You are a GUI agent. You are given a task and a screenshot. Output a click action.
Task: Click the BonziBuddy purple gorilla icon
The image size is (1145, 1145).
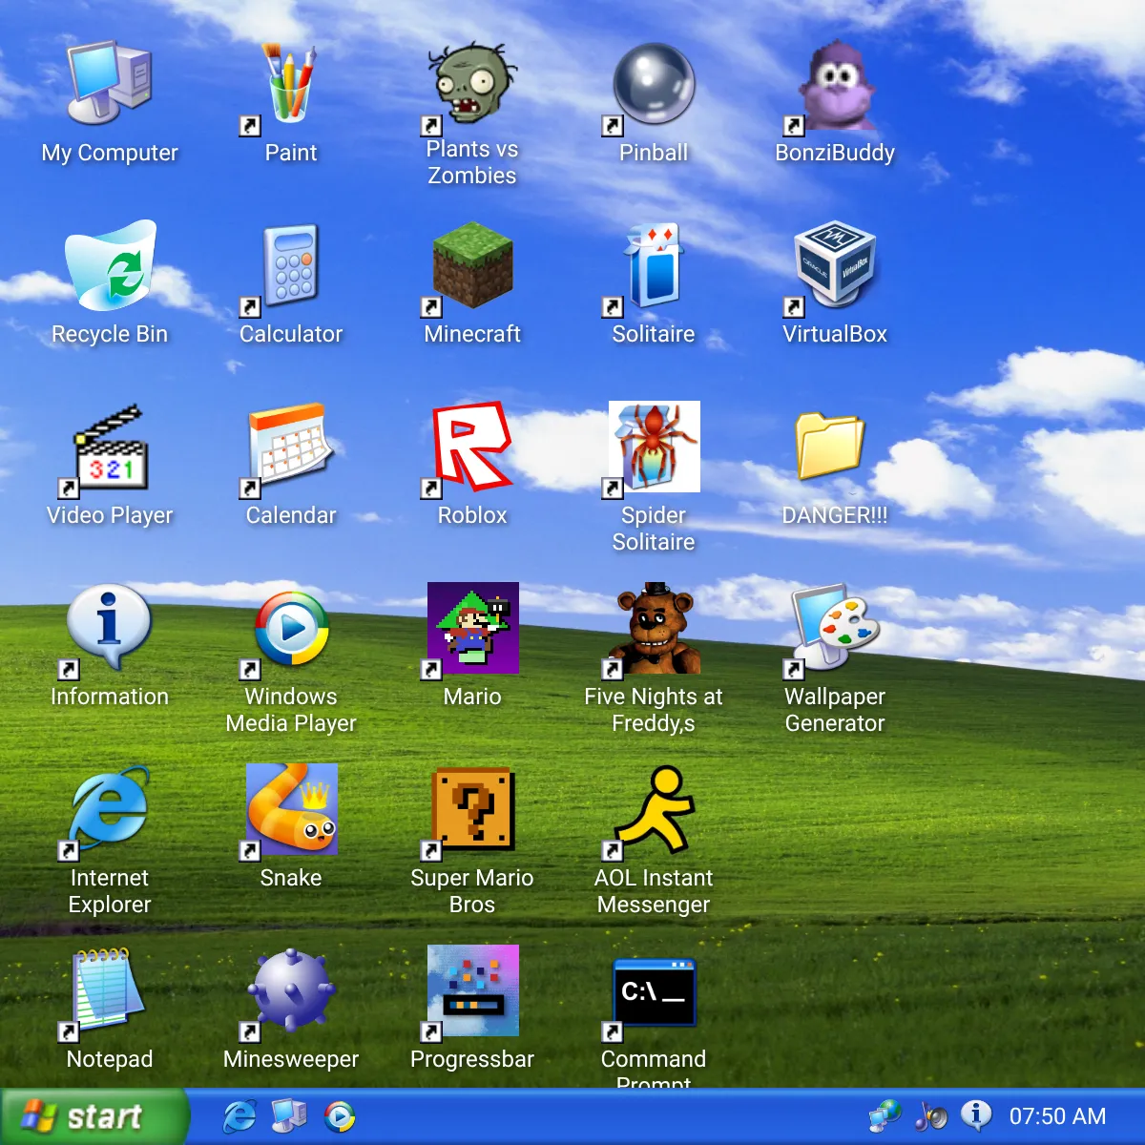[835, 85]
